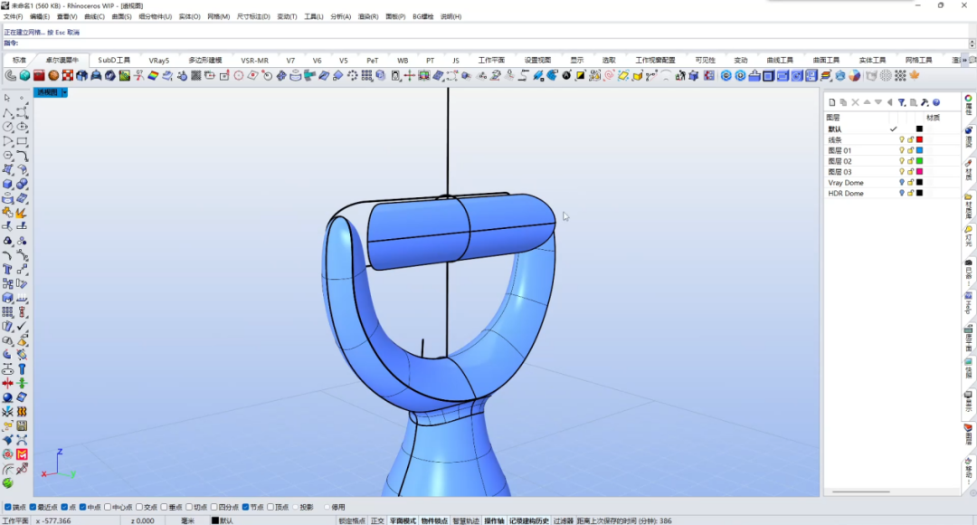Image resolution: width=977 pixels, height=525 pixels.
Task: Click the delete layer X icon
Action: pyautogui.click(x=855, y=102)
